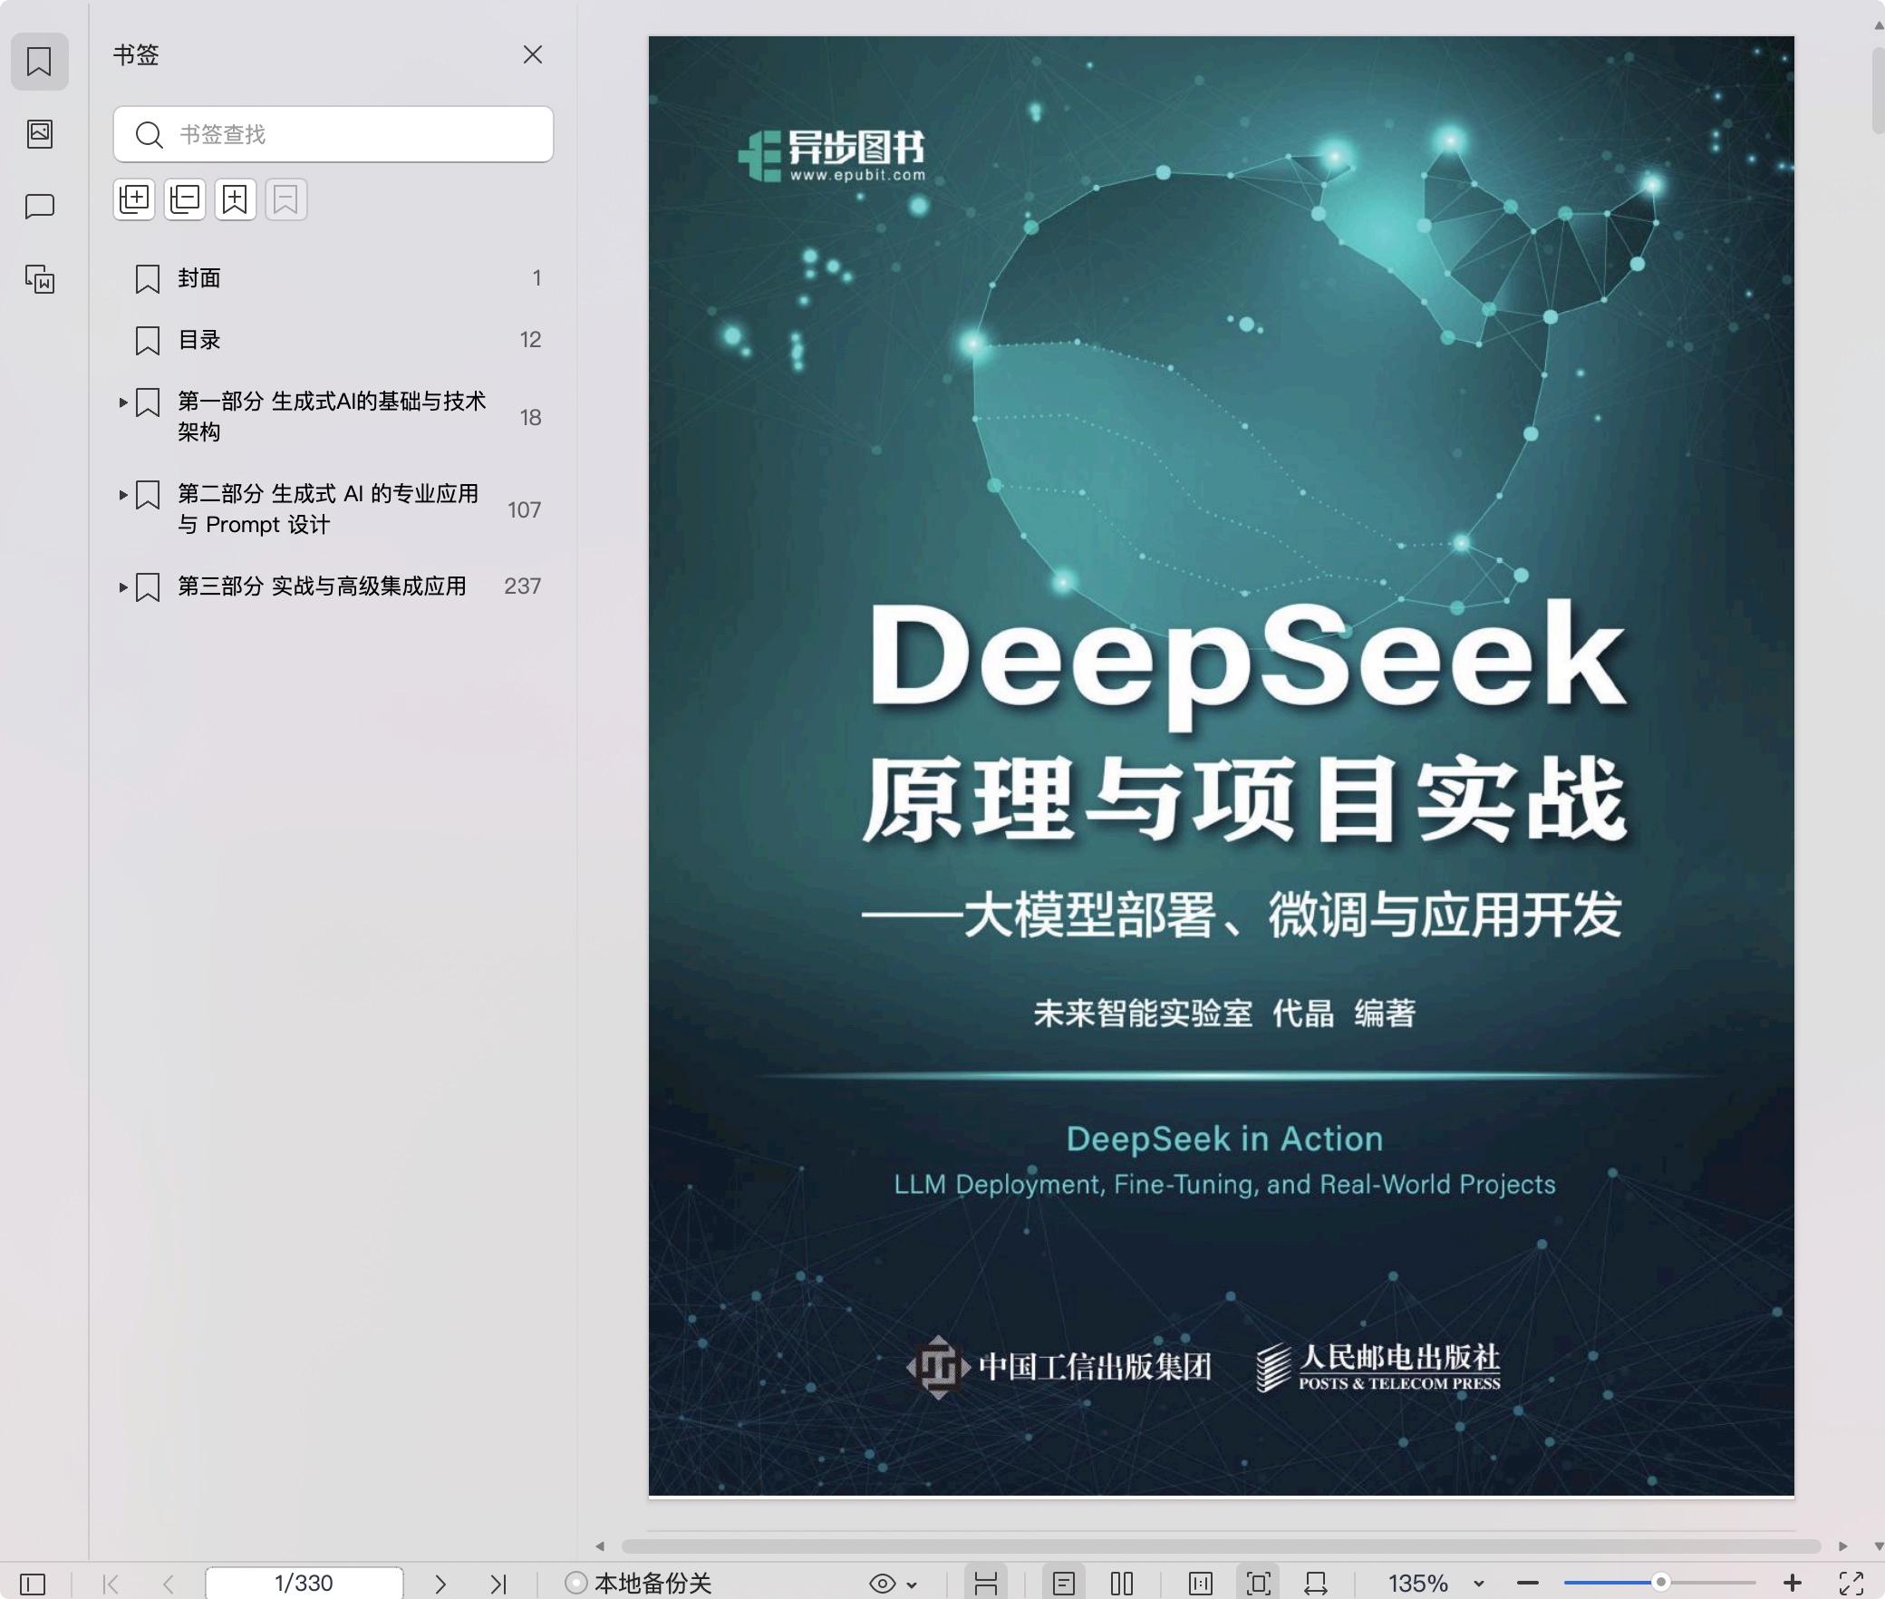Add a new bookmark with plus icon
The image size is (1885, 1599).
click(236, 199)
